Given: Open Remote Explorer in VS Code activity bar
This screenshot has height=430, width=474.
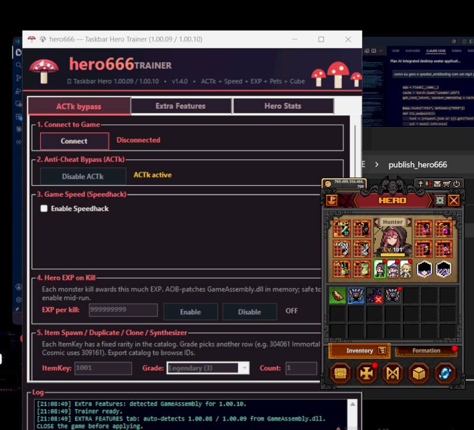Looking at the screenshot, I should [x=18, y=104].
